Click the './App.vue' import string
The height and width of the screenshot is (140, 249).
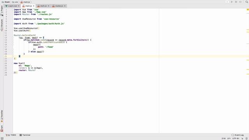tap(40, 12)
